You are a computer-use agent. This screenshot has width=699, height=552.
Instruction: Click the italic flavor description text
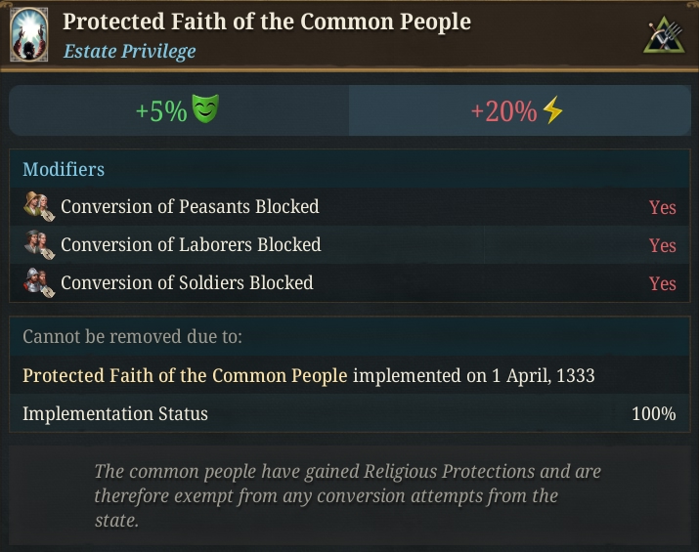coord(348,495)
